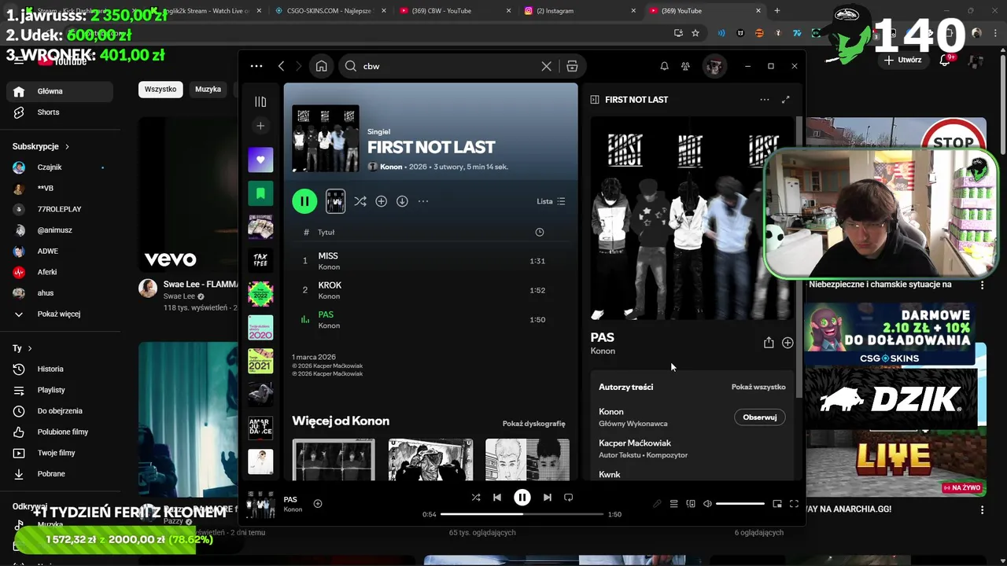Pause the FIRST NOT LAST single
The height and width of the screenshot is (566, 1007).
(x=304, y=201)
